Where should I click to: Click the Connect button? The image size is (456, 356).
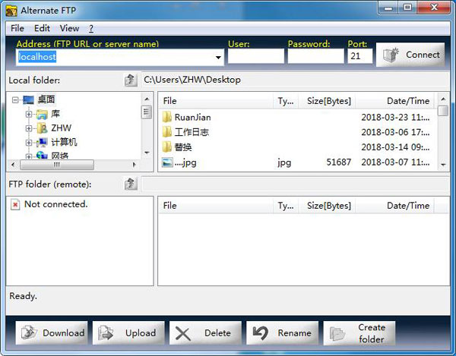[x=410, y=55]
